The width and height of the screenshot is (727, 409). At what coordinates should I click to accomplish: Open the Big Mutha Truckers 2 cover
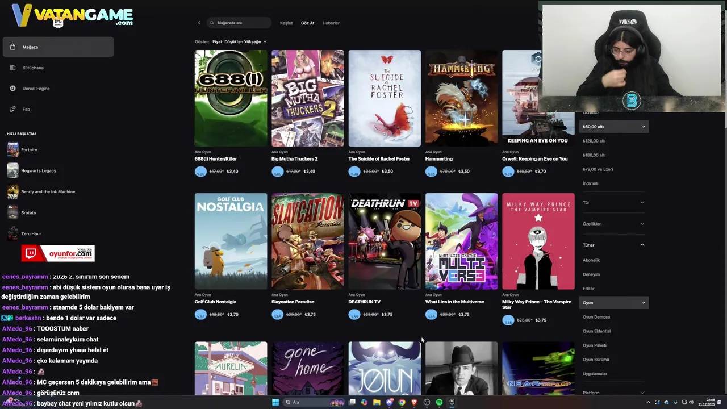(x=307, y=98)
